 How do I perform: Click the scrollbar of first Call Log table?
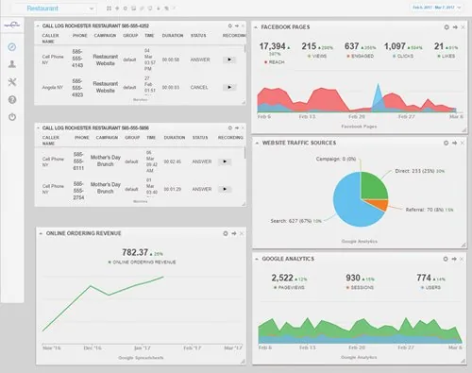[x=244, y=49]
